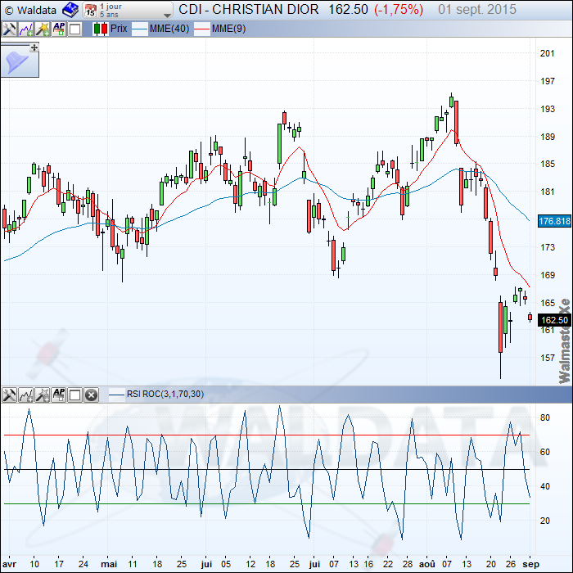Maximize the price chart panel window icon
Viewport: 573px width, 573px height.
point(75,29)
